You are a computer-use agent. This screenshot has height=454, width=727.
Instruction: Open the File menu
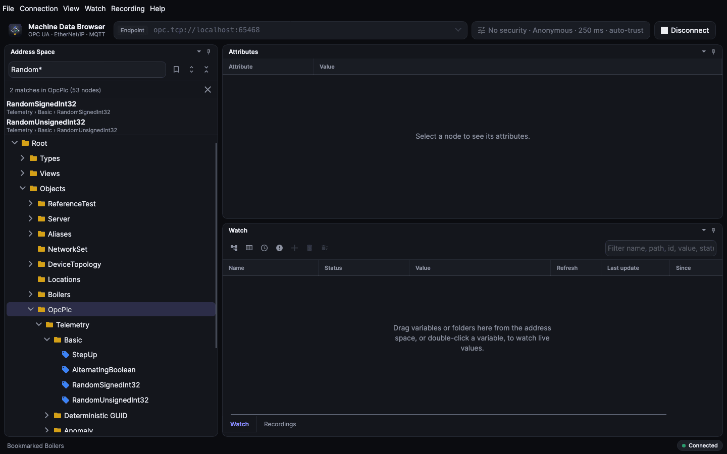[8, 9]
